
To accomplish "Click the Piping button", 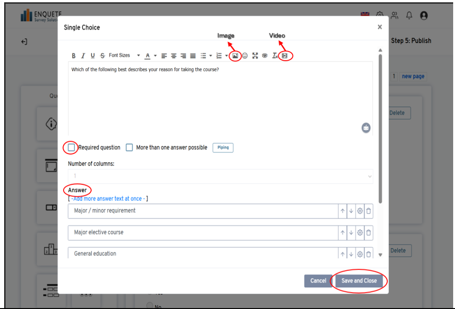I will [223, 148].
